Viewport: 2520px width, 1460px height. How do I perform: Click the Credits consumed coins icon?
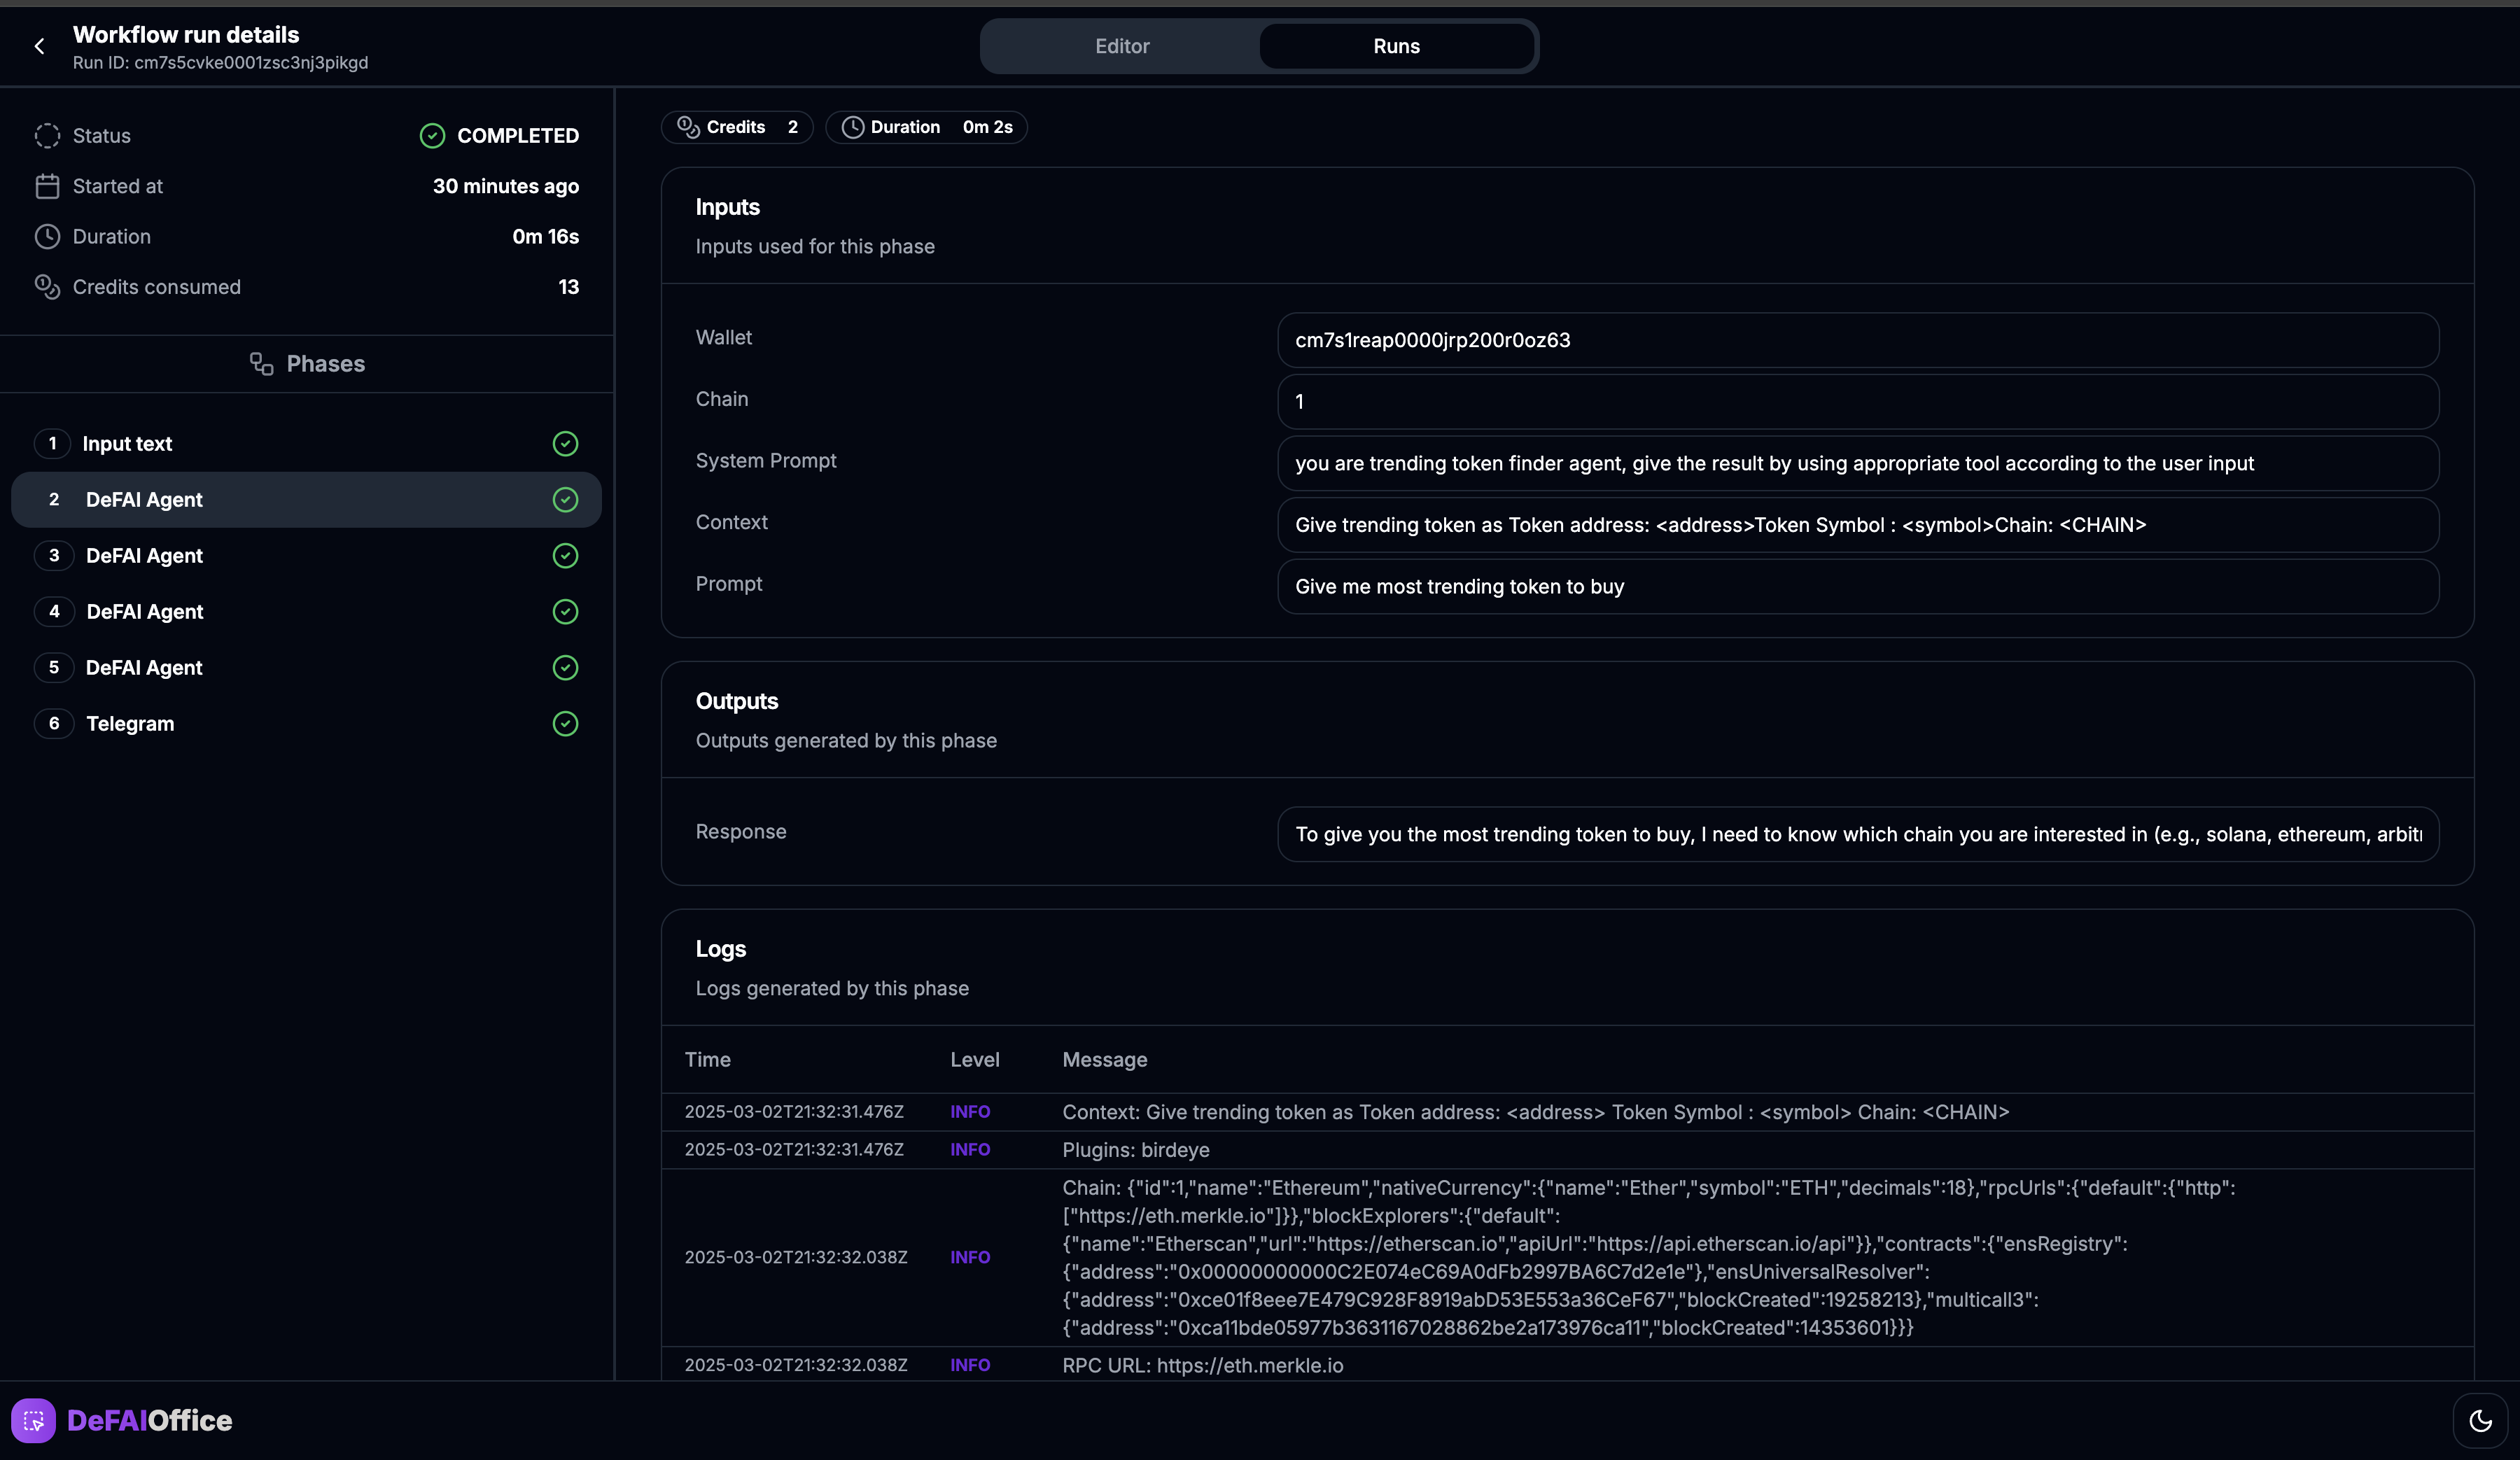click(47, 287)
